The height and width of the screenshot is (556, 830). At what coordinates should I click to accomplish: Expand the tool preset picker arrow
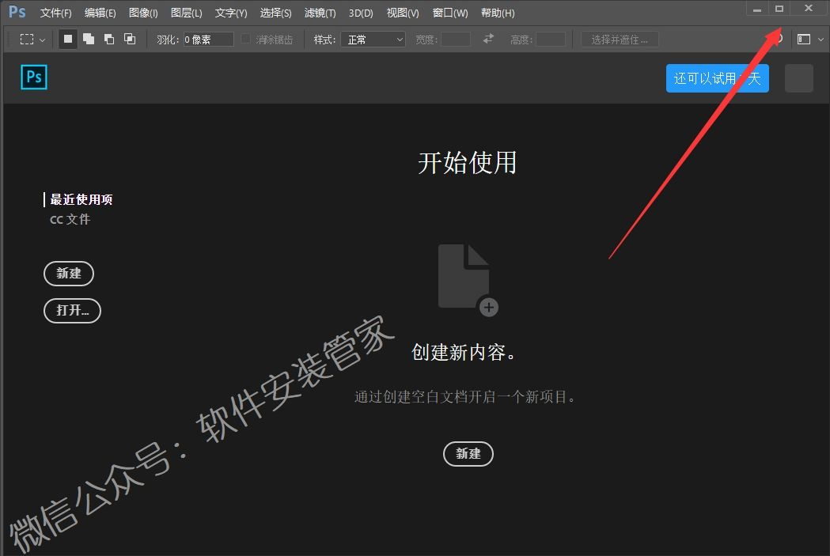pos(43,40)
